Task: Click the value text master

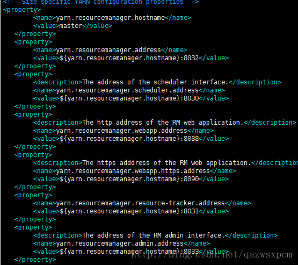Action: pos(71,26)
